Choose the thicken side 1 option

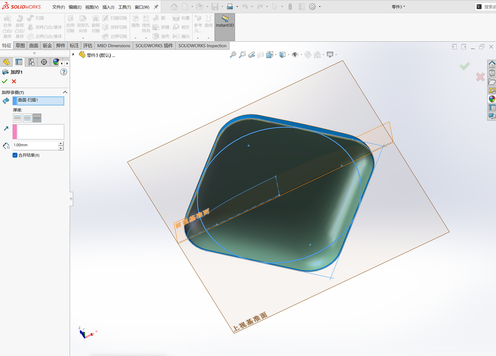coord(17,118)
